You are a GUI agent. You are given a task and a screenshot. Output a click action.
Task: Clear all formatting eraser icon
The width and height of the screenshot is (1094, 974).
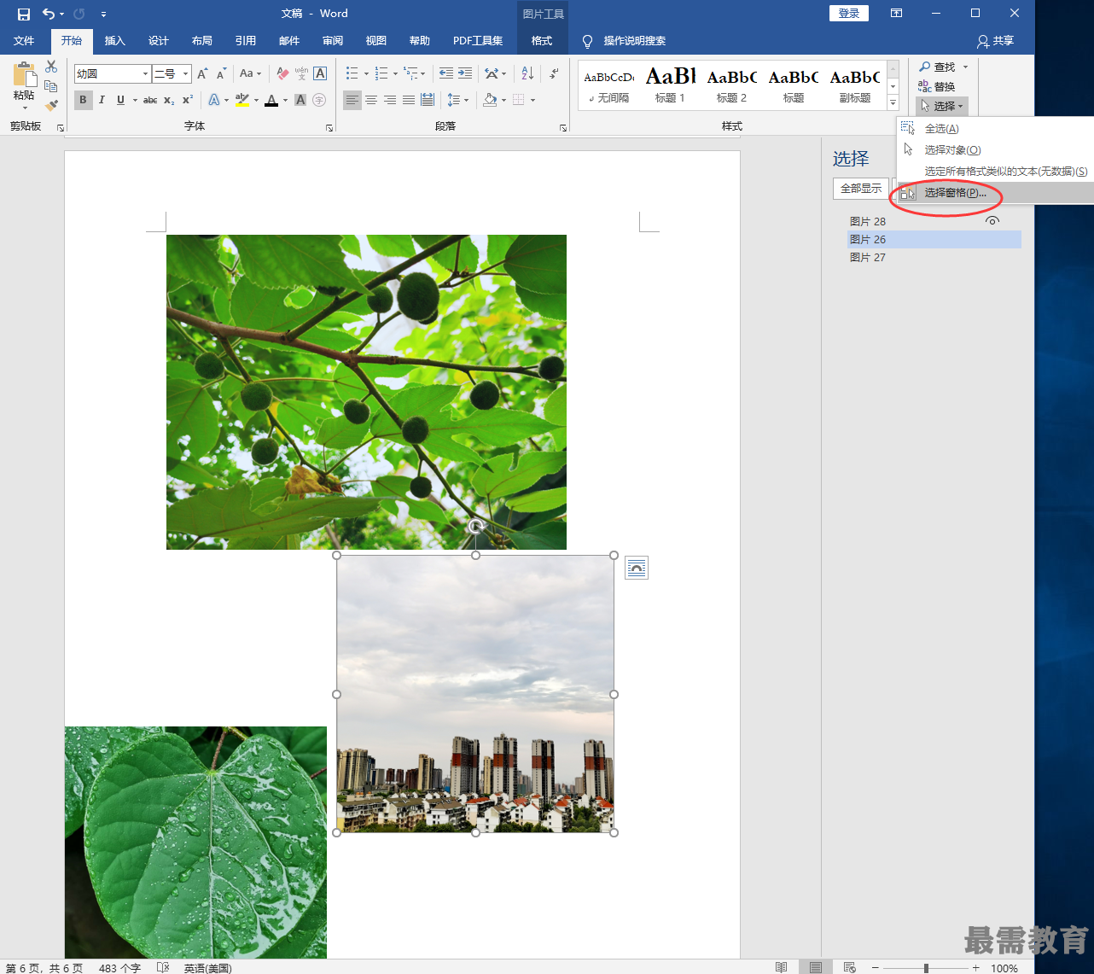[282, 73]
